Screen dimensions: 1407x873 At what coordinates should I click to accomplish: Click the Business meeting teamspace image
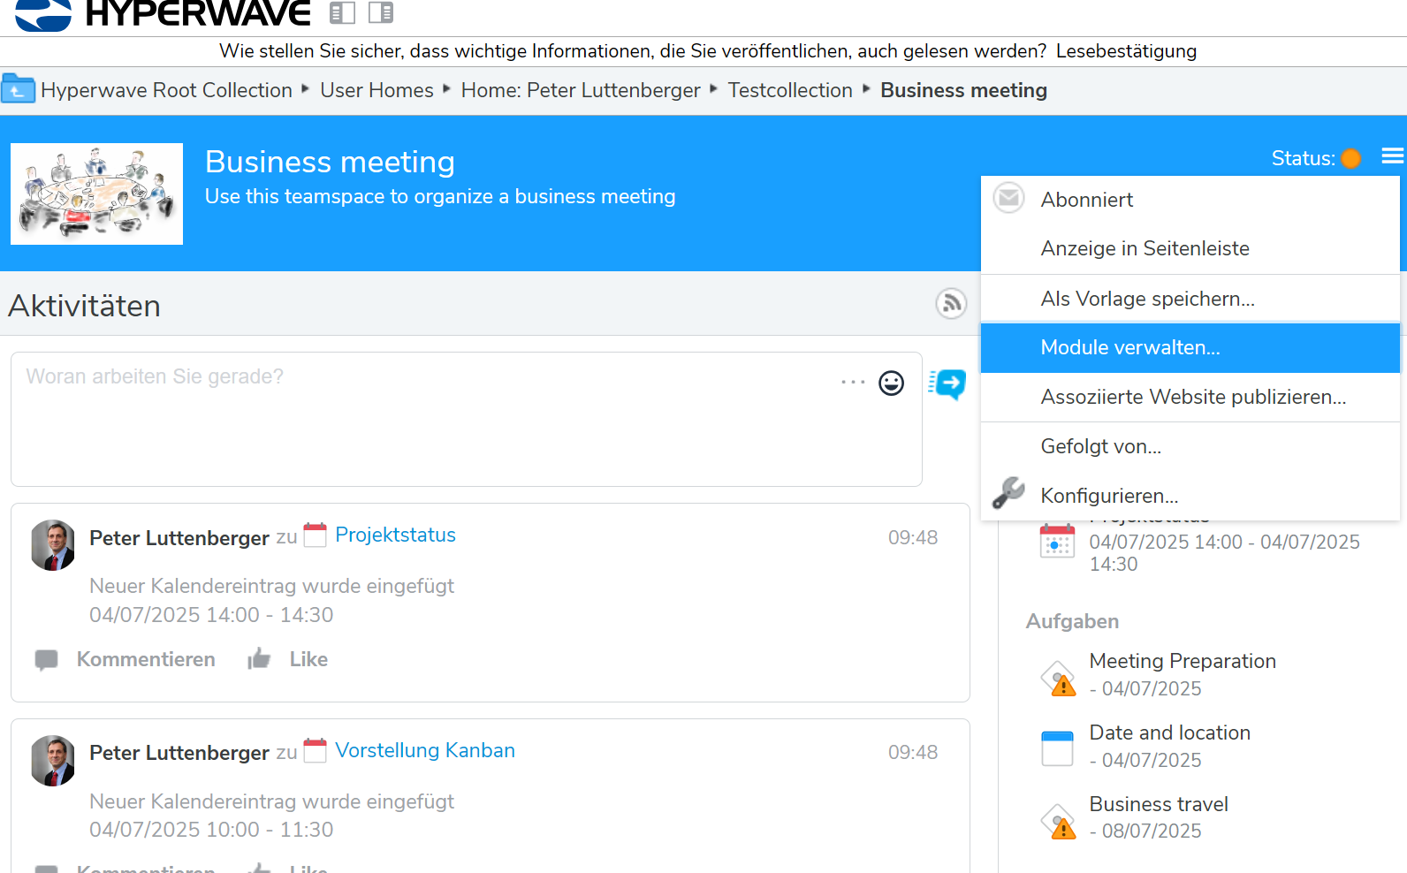97,194
